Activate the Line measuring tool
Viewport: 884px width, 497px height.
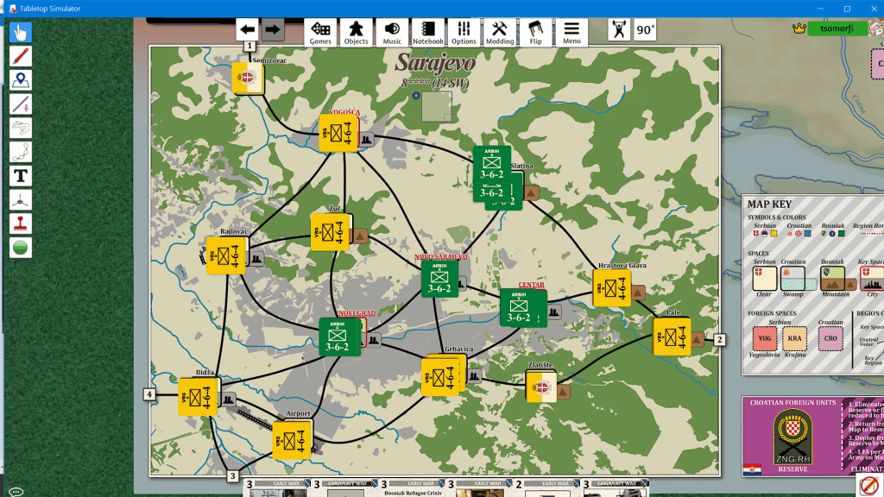point(21,104)
